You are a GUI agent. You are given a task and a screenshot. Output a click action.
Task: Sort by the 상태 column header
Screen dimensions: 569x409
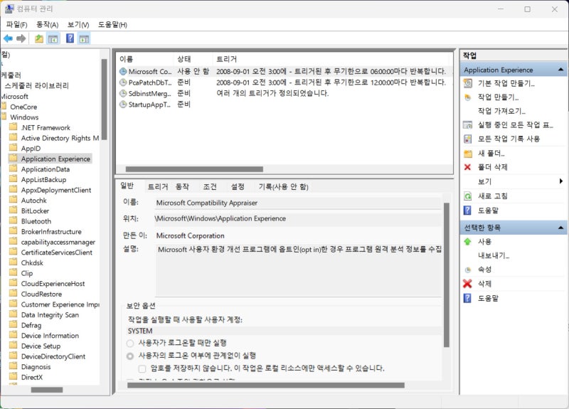(x=193, y=59)
